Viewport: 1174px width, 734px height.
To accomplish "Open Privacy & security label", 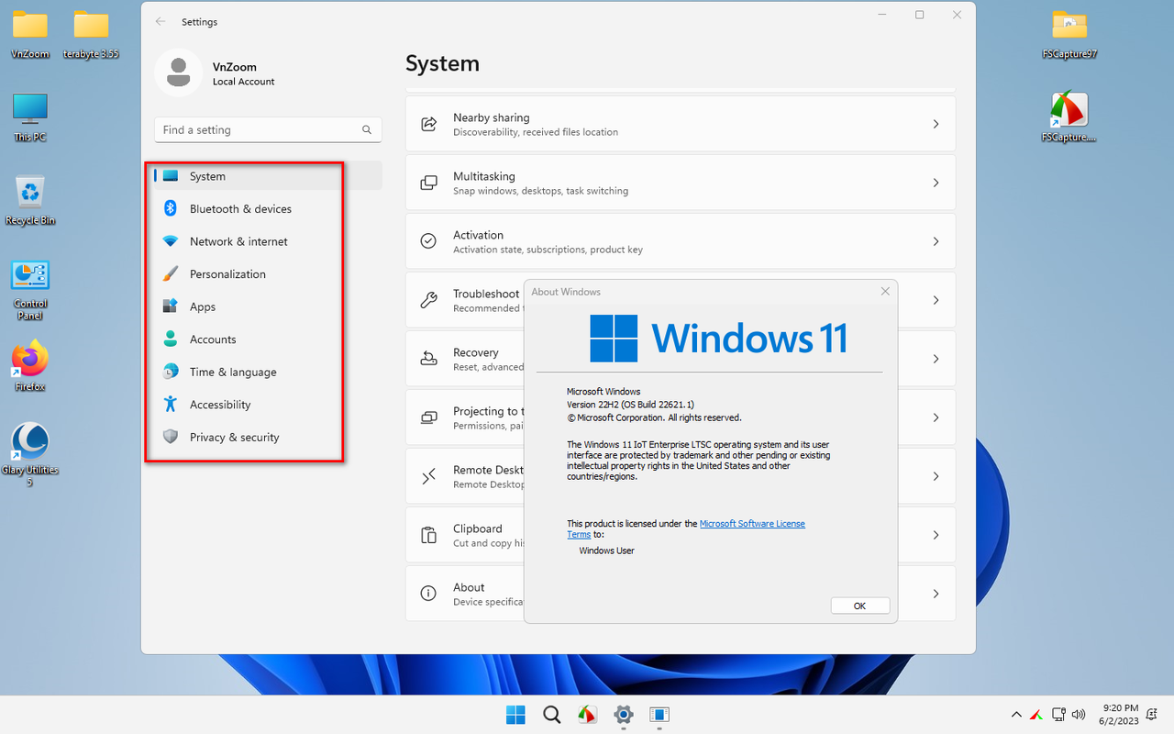I will coord(234,438).
